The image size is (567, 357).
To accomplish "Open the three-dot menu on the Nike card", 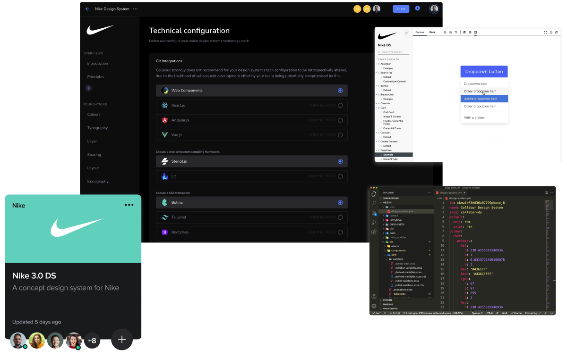I will [x=129, y=205].
